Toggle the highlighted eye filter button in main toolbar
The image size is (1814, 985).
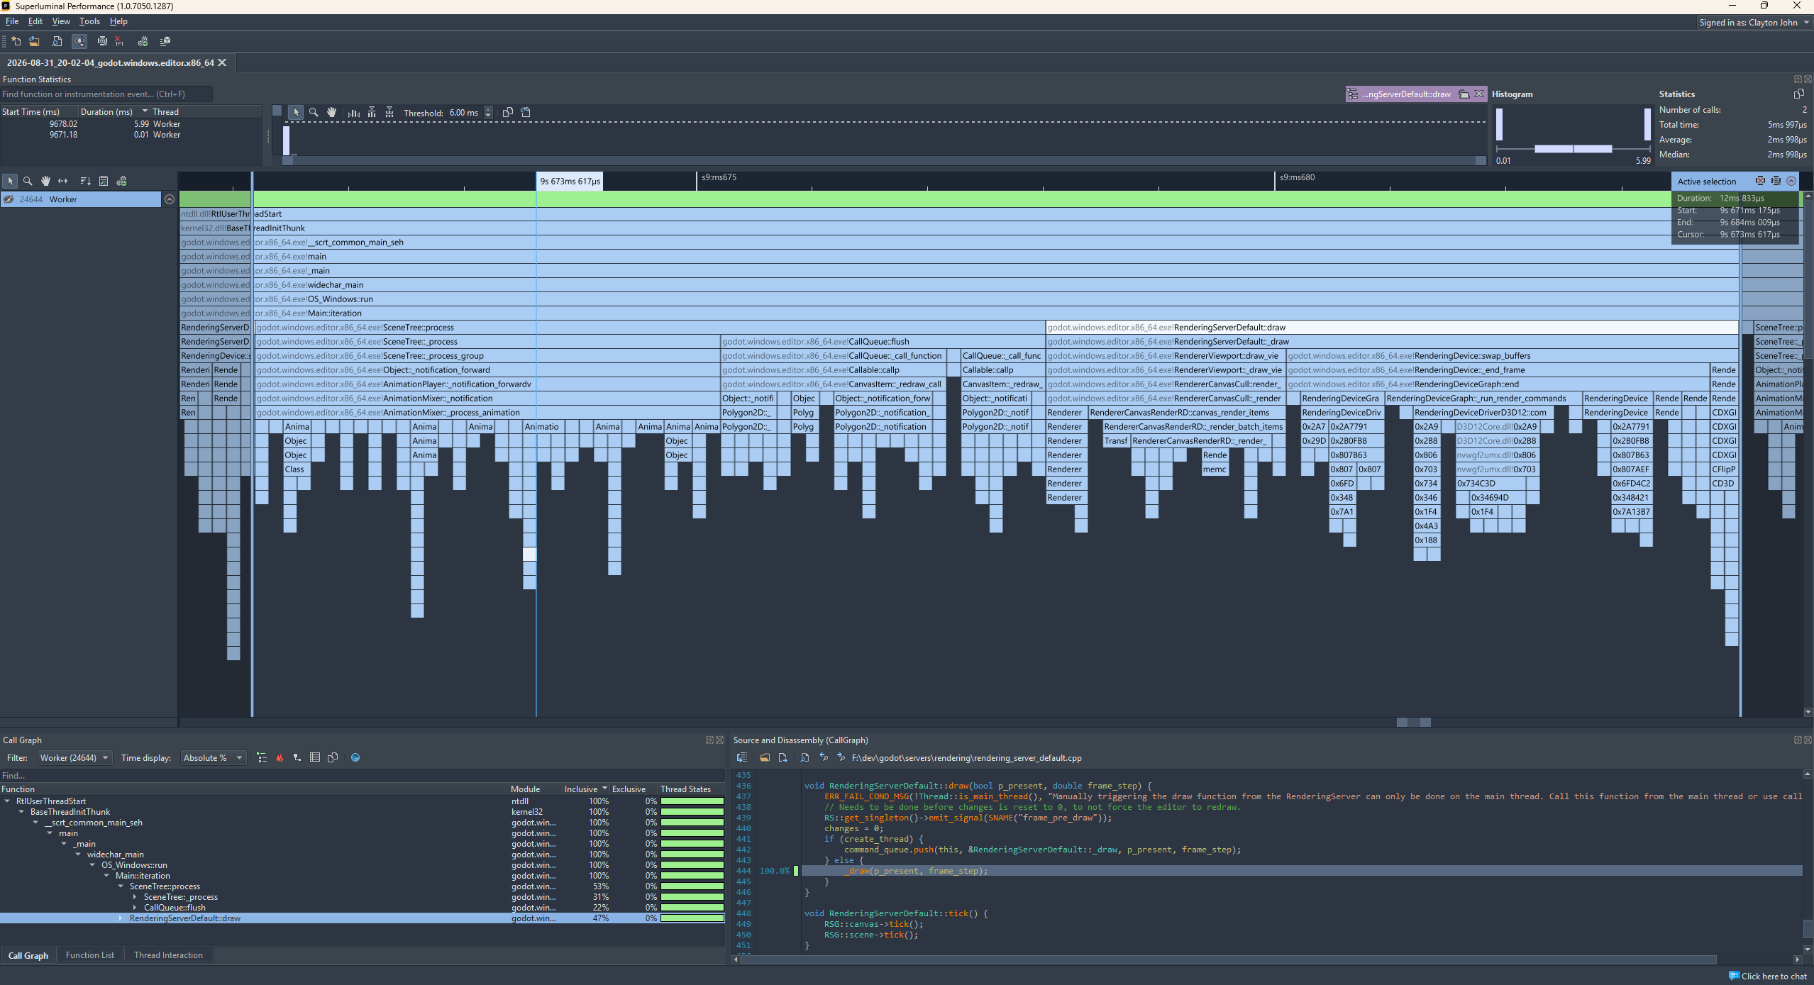(79, 41)
